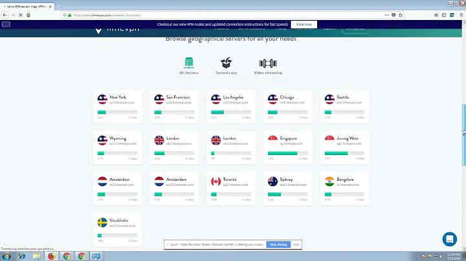466x261 pixels.
Task: Show site info for the green padlock
Action: tap(69, 15)
